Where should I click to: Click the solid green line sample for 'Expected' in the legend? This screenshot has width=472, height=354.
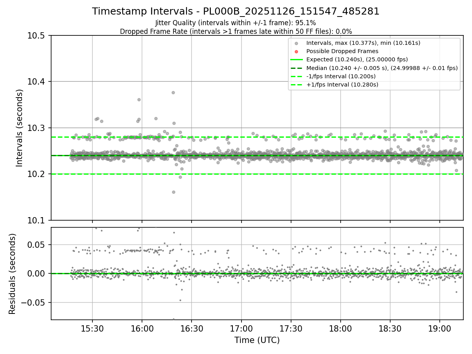(297, 60)
